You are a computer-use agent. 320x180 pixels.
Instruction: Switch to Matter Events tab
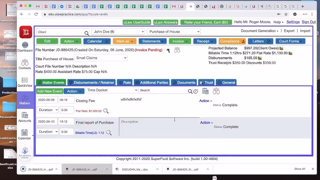click(51, 83)
